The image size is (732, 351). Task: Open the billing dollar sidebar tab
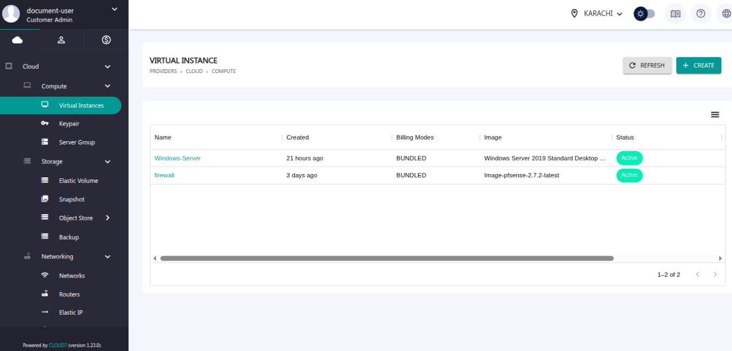pos(106,40)
